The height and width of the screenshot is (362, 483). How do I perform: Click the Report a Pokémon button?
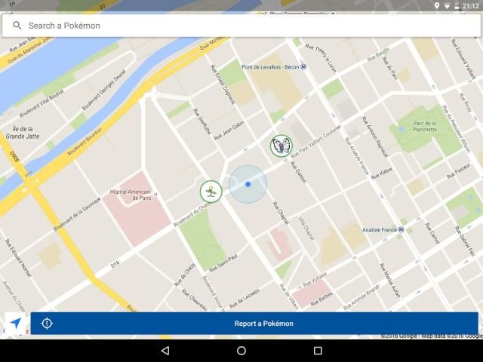click(263, 324)
